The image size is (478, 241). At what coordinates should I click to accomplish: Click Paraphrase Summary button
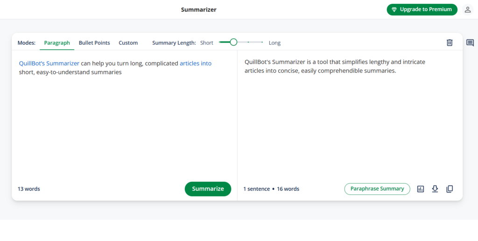[x=377, y=189]
